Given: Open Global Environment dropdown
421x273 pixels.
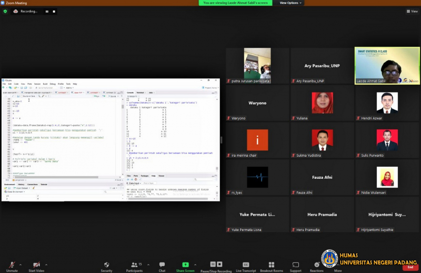Looking at the screenshot, I should coord(15,191).
